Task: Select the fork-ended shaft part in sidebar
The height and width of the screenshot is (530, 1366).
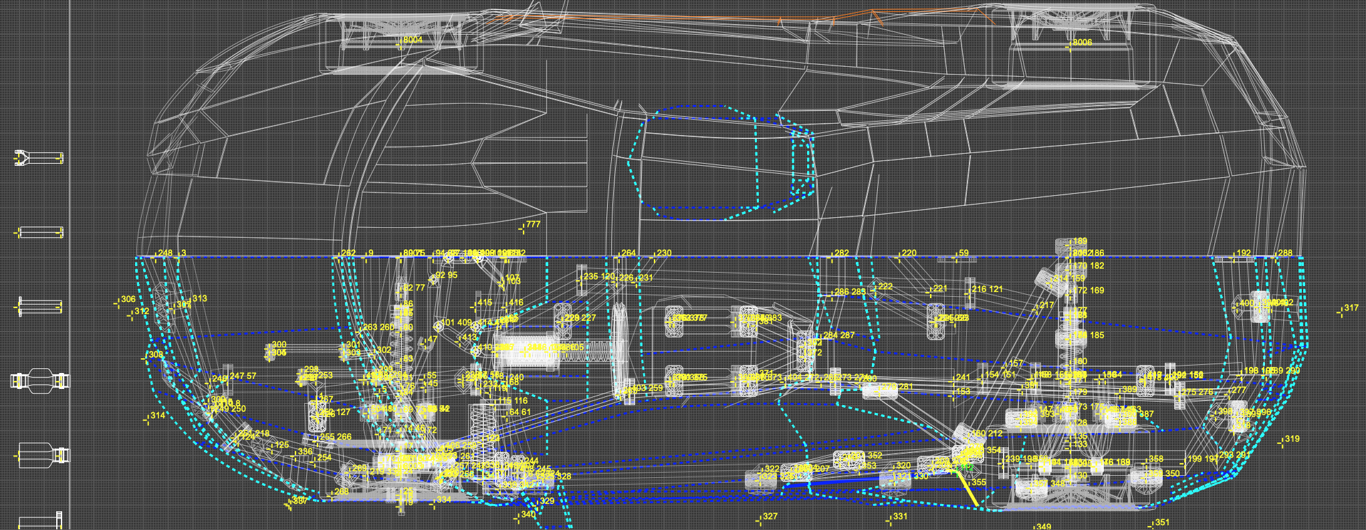Action: tap(39, 158)
